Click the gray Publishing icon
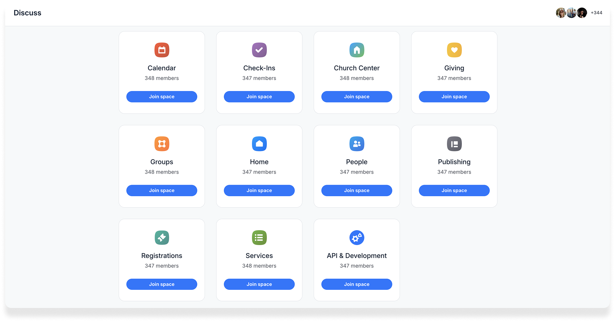This screenshot has width=615, height=322. [x=454, y=144]
